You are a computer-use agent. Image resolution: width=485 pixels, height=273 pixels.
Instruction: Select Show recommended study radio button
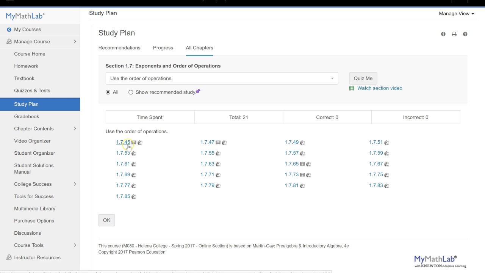point(131,92)
